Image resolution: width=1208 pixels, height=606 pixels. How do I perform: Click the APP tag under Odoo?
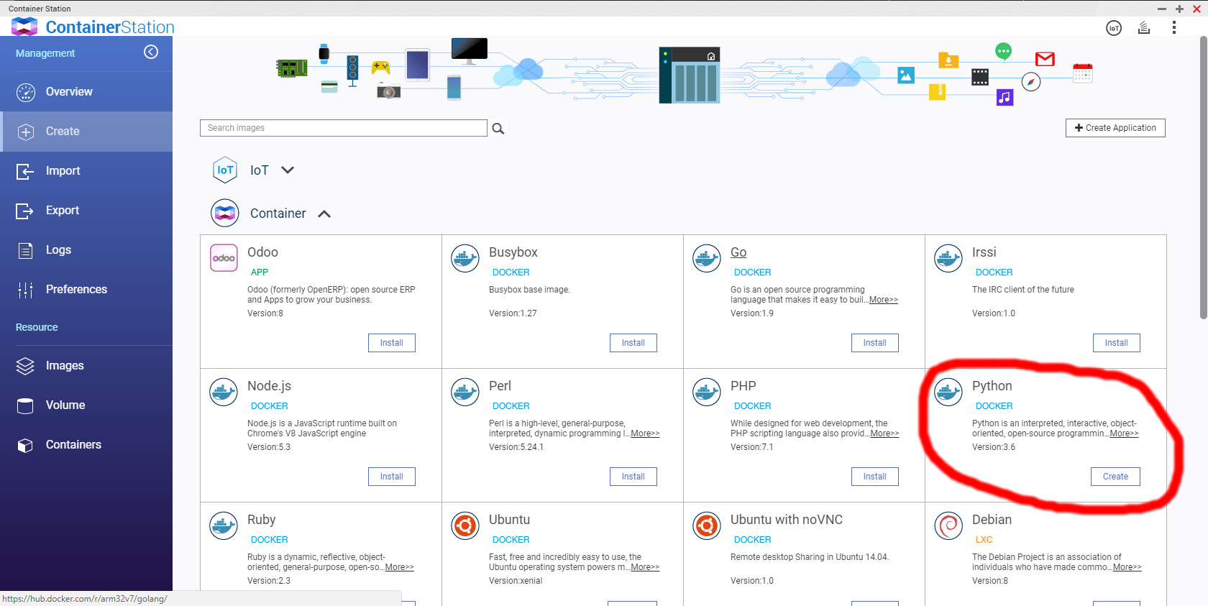(x=259, y=272)
